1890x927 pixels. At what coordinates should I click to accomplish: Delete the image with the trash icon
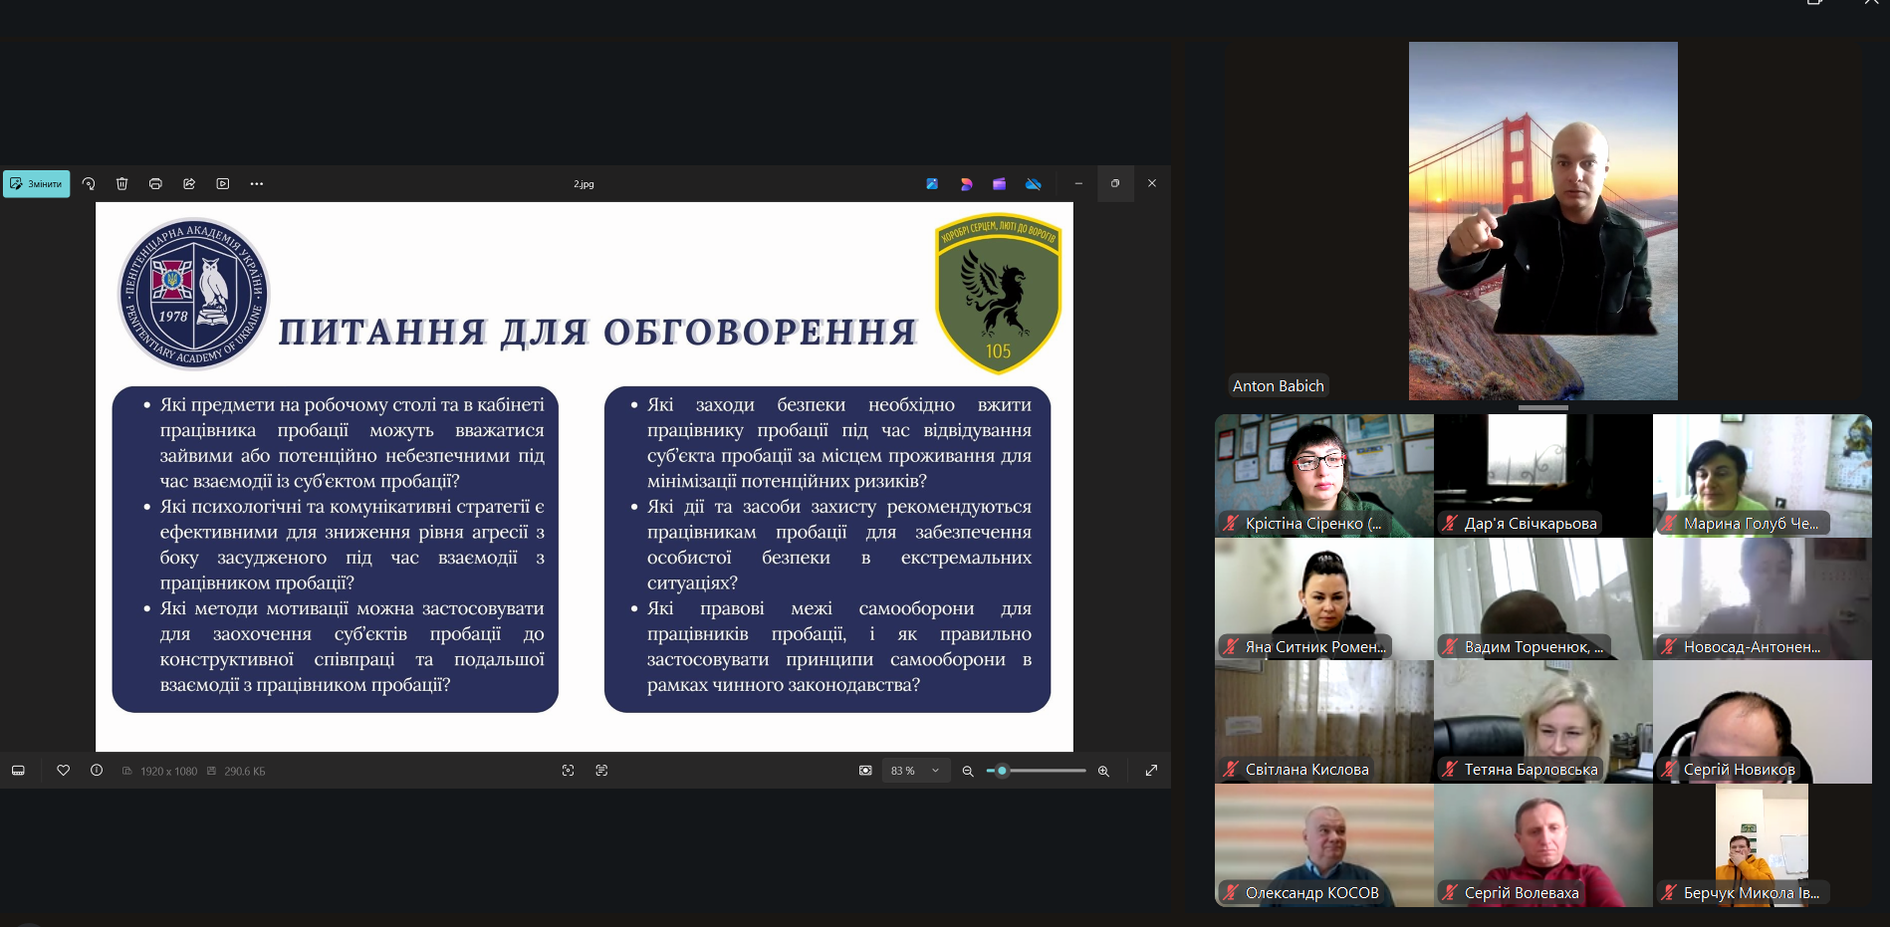tap(122, 184)
